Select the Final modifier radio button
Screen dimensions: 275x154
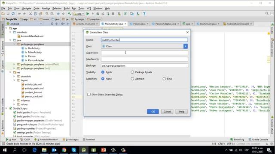(x=164, y=79)
